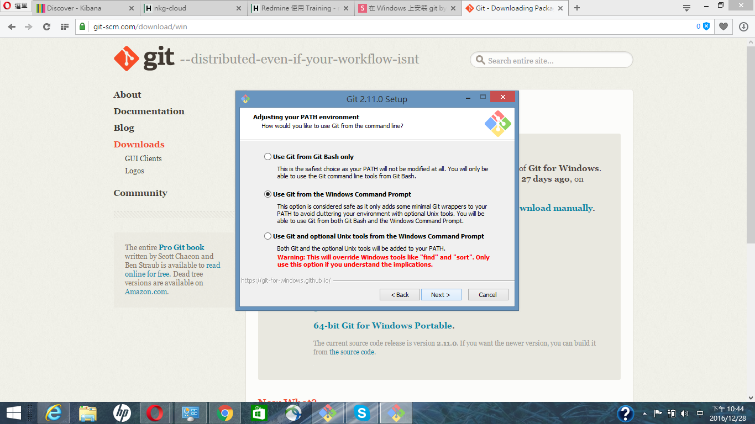Cancel the Git 2.11.0 Setup
Image resolution: width=755 pixels, height=424 pixels.
coord(487,295)
